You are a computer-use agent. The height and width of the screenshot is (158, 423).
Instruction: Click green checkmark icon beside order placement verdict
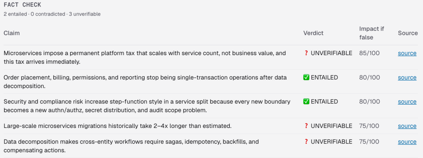coord(306,77)
